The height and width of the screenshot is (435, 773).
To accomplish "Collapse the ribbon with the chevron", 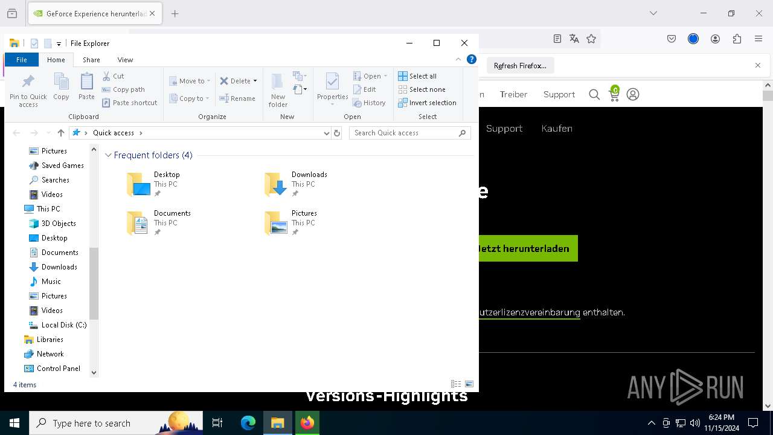I will tap(458, 59).
